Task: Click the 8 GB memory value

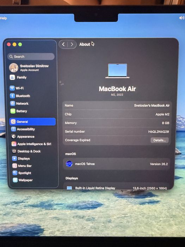Action: point(166,123)
